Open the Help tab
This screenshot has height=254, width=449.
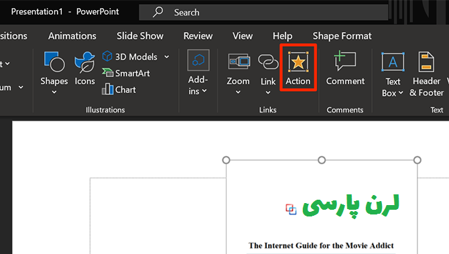click(282, 36)
